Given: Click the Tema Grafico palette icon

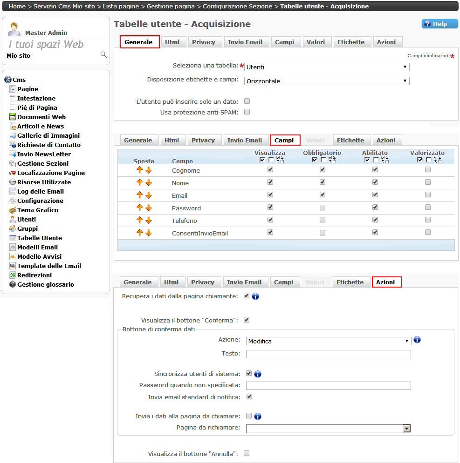Looking at the screenshot, I should [x=13, y=210].
